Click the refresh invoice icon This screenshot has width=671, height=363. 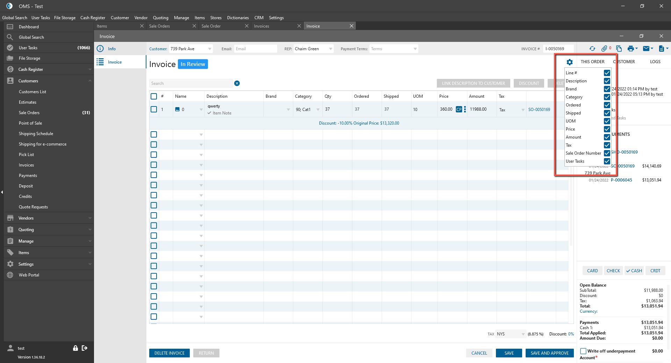[x=592, y=49]
